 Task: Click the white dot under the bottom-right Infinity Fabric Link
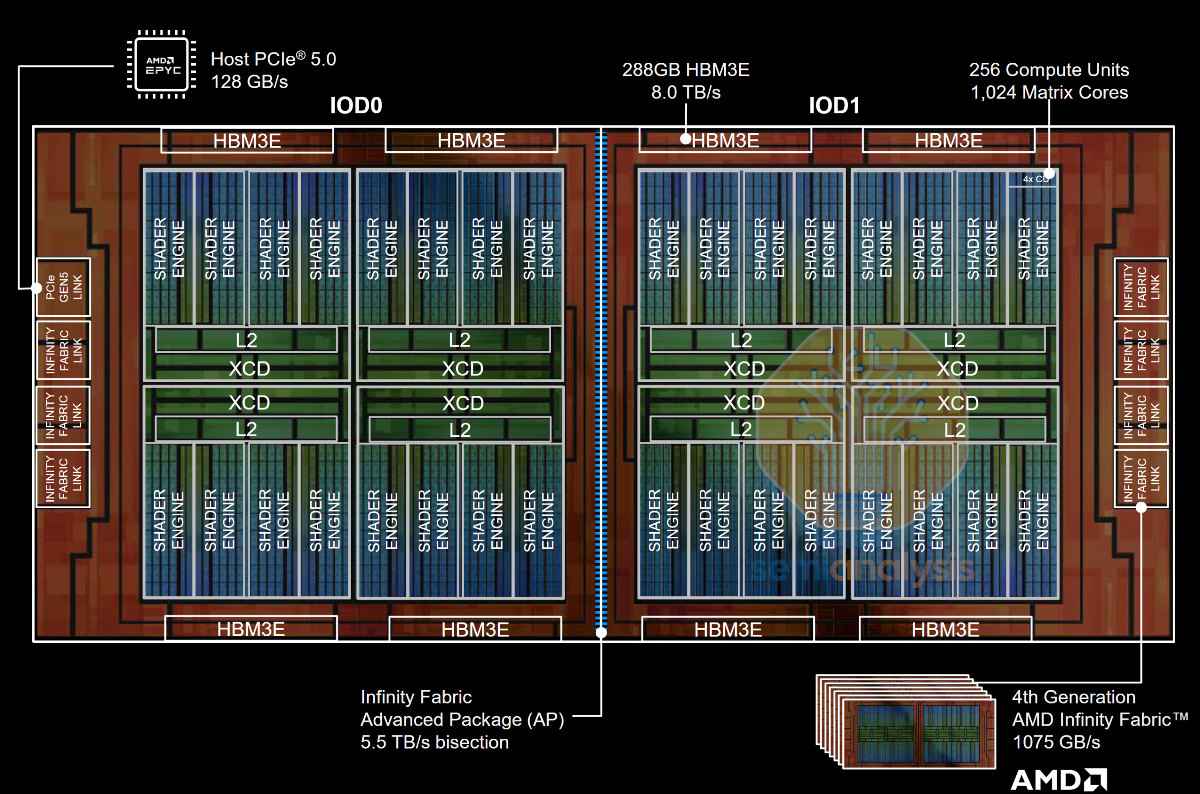point(1141,508)
